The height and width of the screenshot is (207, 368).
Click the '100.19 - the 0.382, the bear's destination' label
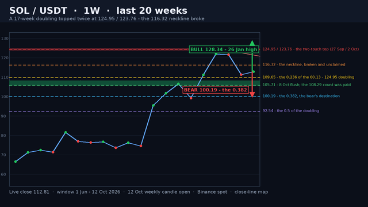301,96
